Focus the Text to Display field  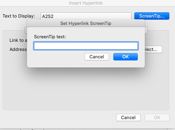click(x=86, y=16)
